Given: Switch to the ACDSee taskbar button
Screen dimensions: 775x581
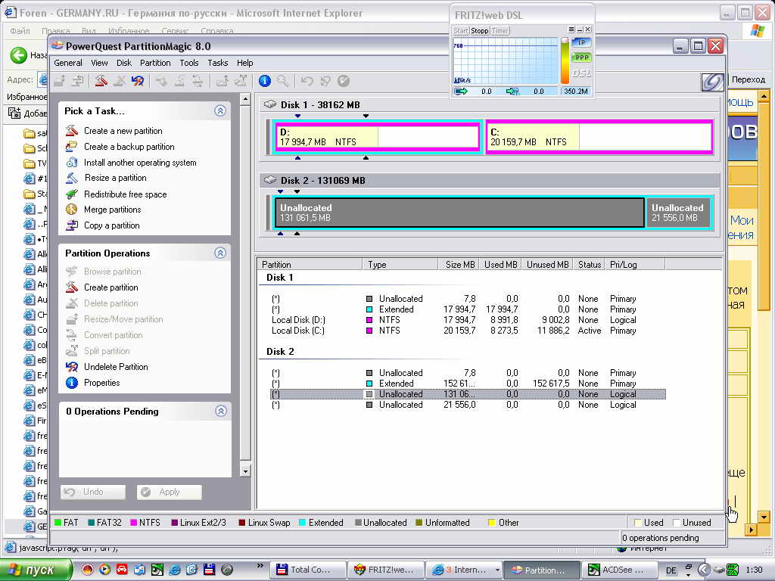Looking at the screenshot, I should 621,570.
